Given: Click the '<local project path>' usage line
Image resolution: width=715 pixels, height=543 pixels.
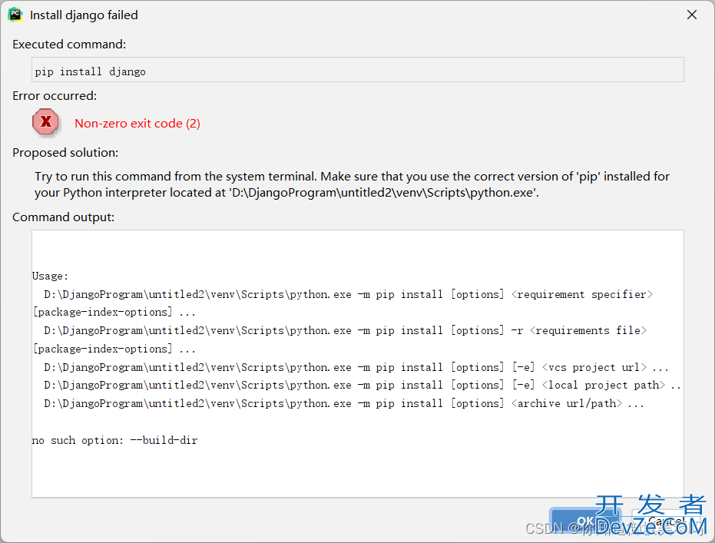Looking at the screenshot, I should [362, 386].
